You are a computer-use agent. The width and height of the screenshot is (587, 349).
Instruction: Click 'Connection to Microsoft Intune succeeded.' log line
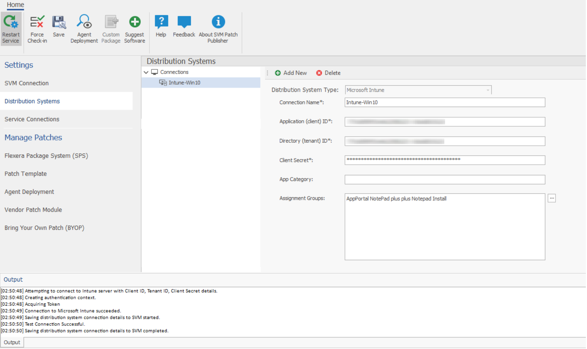click(x=61, y=311)
